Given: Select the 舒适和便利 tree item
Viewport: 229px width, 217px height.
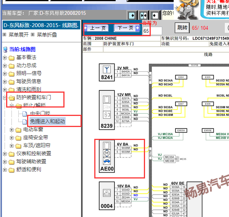Looking at the screenshot, I should (x=29, y=169).
